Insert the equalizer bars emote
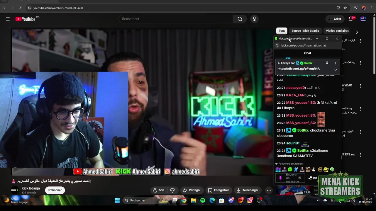This screenshot has height=211, width=376. pyautogui.click(x=278, y=169)
